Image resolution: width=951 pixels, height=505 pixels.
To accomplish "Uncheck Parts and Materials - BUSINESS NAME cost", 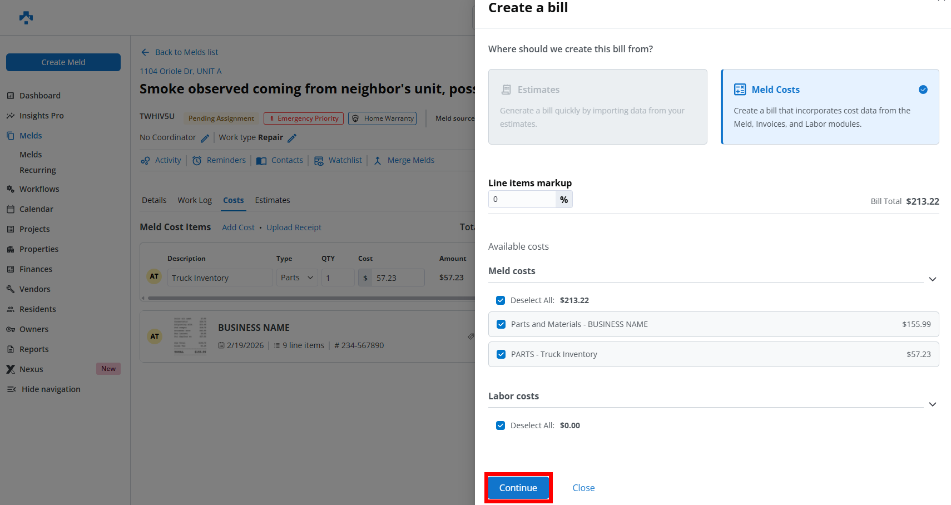I will pyautogui.click(x=501, y=324).
